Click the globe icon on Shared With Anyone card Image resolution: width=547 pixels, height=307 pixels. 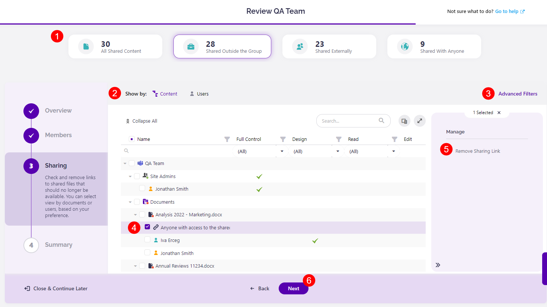[x=406, y=46]
